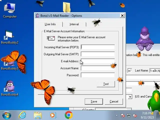The image size is (160, 120).
Task: Click the Action Center flag tray icon
Action: 123,115
